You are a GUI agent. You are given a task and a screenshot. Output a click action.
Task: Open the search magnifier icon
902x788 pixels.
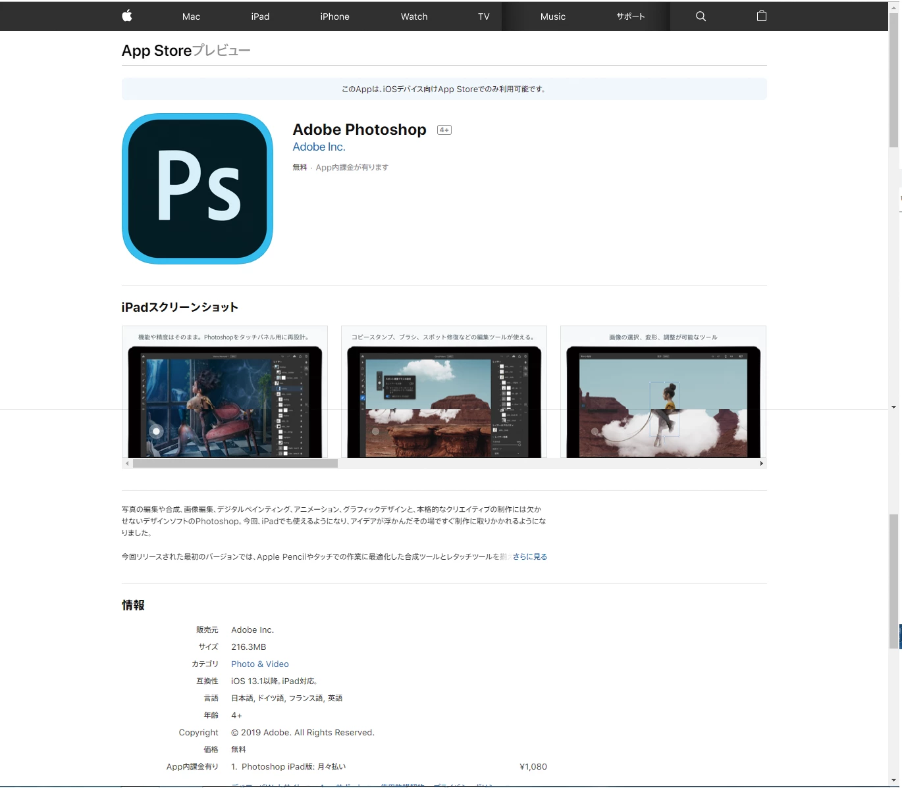701,16
